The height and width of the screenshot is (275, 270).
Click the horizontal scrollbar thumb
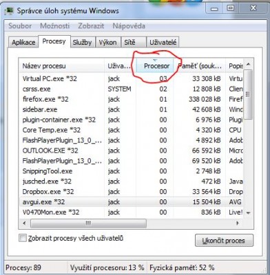(88, 223)
